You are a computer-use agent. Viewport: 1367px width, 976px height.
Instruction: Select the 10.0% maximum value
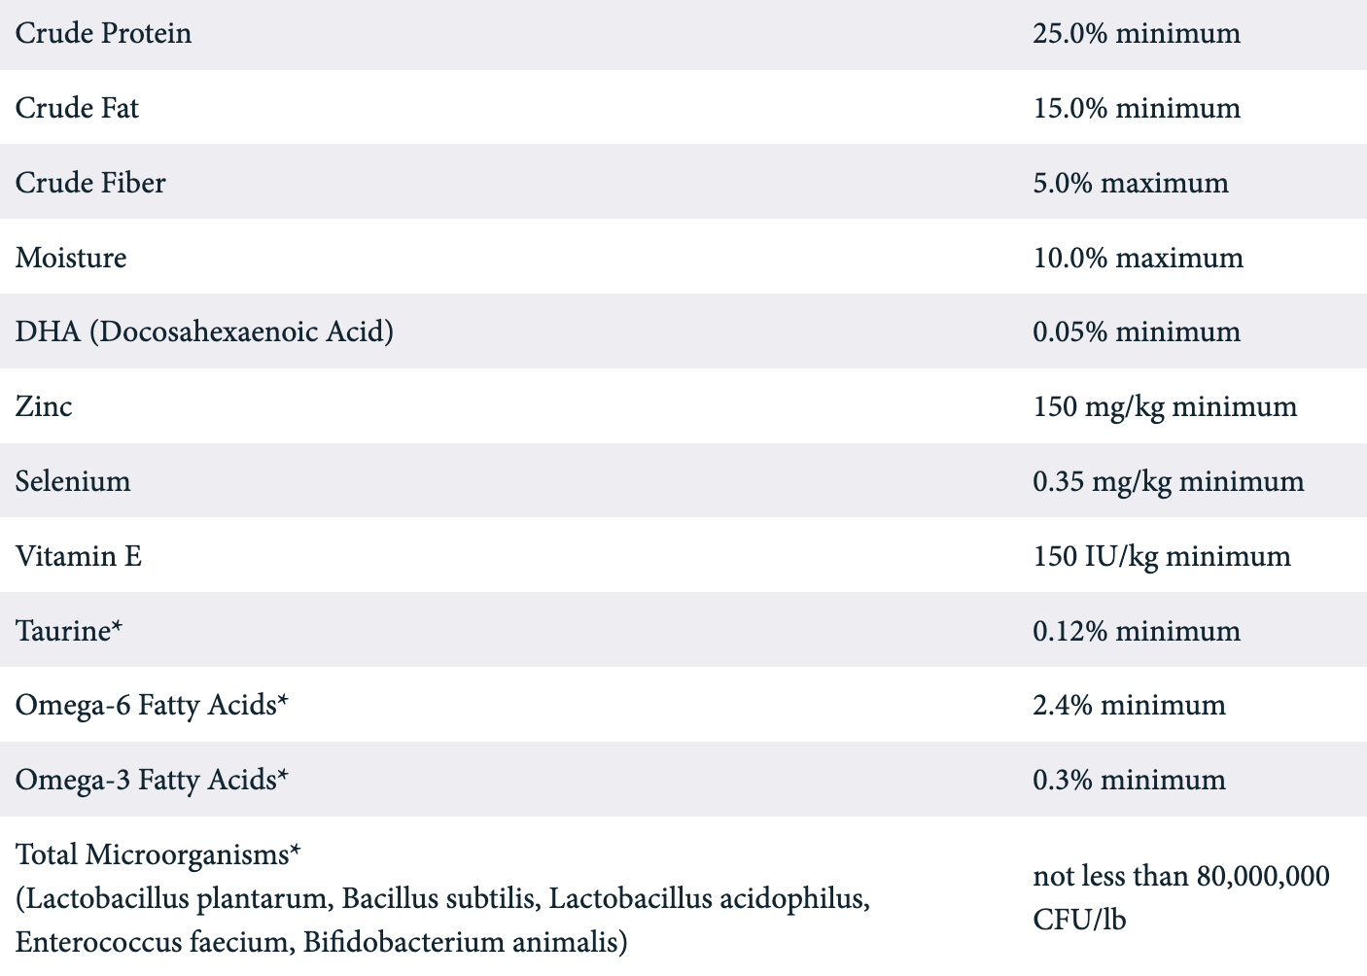coord(1139,258)
